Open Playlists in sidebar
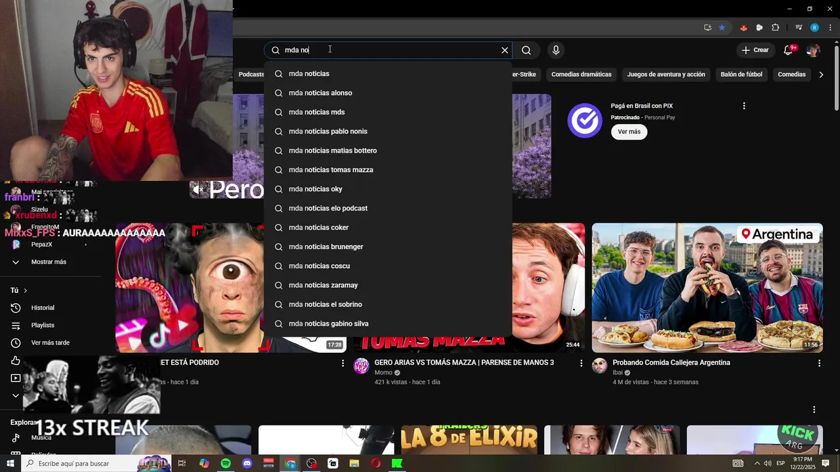Screen dimensions: 840x472 [x=43, y=326]
